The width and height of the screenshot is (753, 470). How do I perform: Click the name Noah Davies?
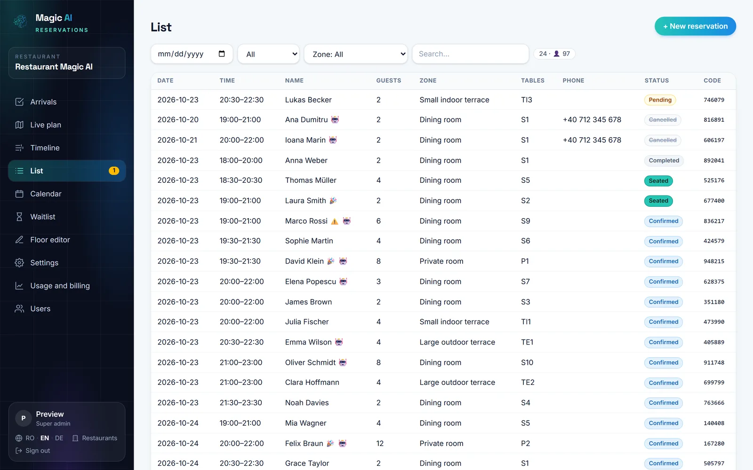pos(307,403)
